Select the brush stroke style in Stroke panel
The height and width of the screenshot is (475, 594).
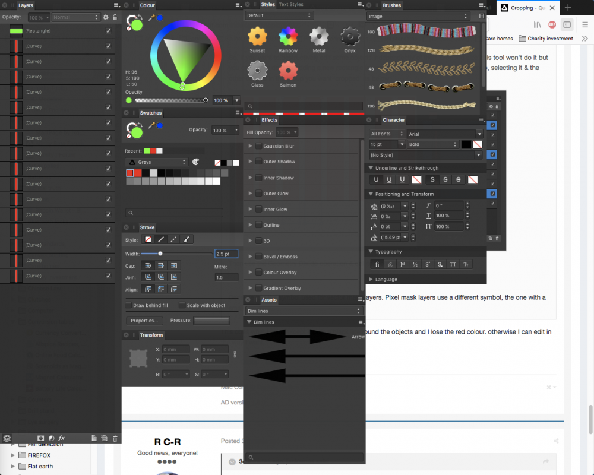pyautogui.click(x=186, y=239)
